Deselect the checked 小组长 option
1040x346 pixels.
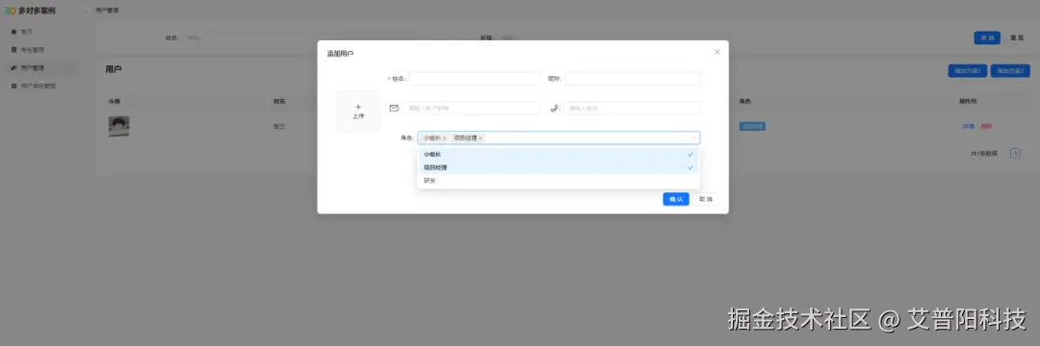[558, 154]
